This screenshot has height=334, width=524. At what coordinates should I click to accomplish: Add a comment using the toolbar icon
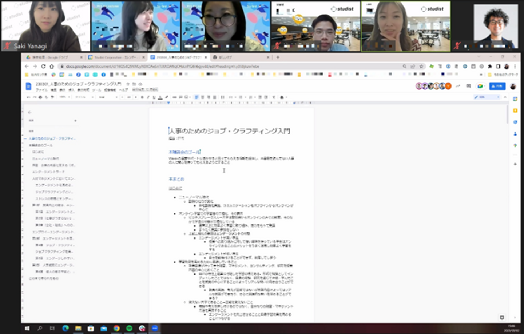pos(180,97)
